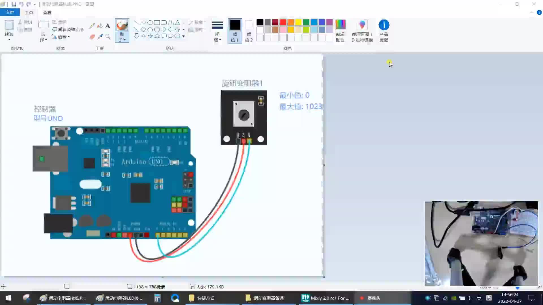The height and width of the screenshot is (305, 543).
Task: Pick the yellow color swatch
Action: point(298,22)
